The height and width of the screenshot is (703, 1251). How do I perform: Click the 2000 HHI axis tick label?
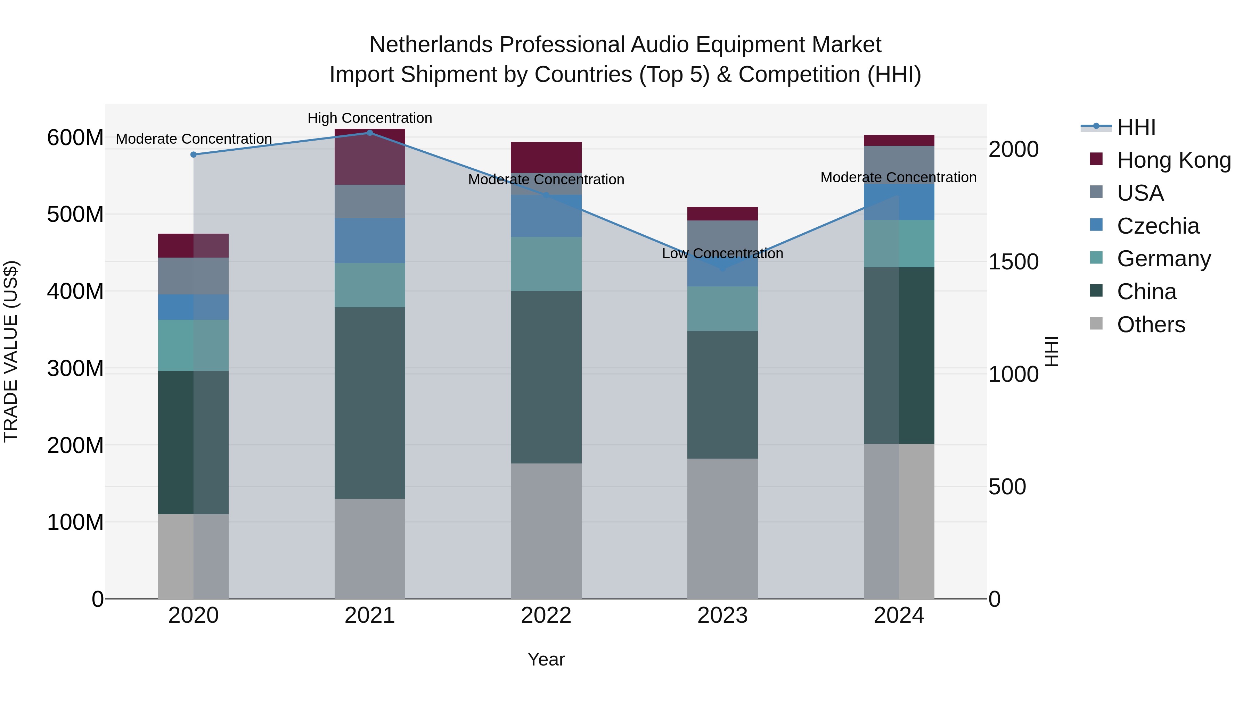[x=1014, y=149]
